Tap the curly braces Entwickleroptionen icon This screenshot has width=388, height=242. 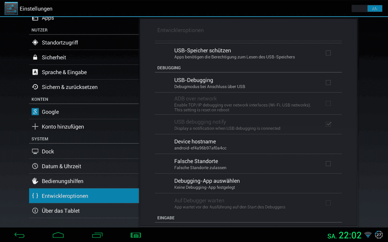35,196
